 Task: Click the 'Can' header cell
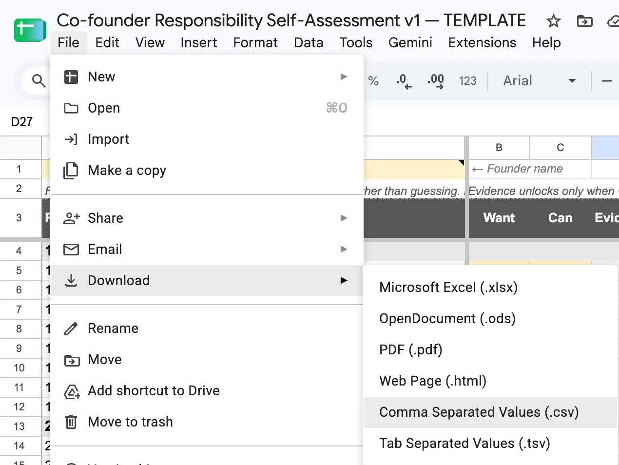[x=561, y=218]
